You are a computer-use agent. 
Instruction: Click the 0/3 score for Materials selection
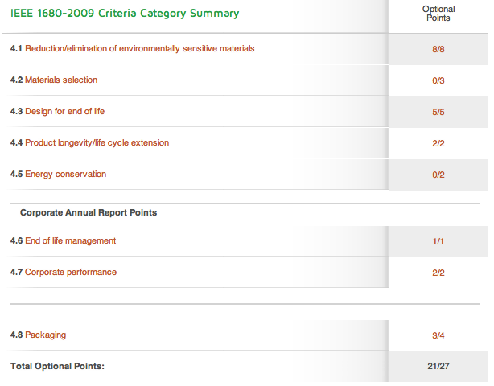click(438, 80)
